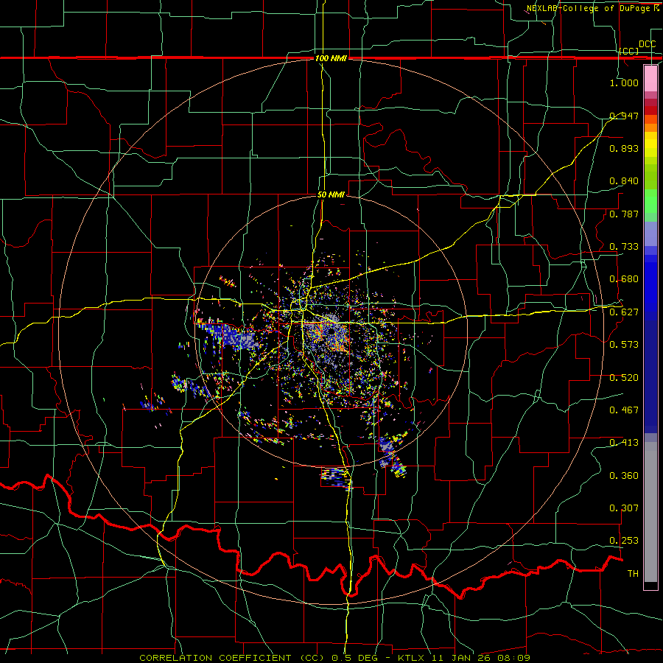Click the 0.520 scale value

click(x=624, y=378)
